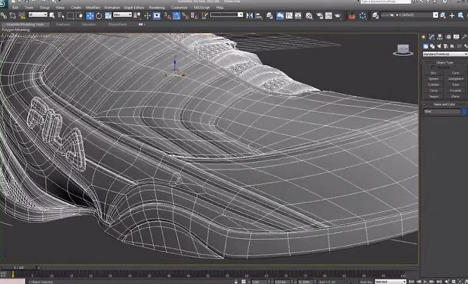
Task: Open the MAXScript menu
Action: [x=201, y=7]
